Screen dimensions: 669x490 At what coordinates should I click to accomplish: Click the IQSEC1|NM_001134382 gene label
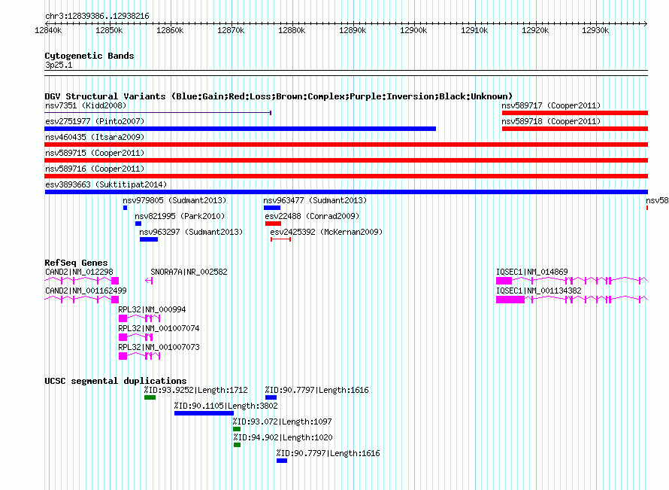[539, 291]
